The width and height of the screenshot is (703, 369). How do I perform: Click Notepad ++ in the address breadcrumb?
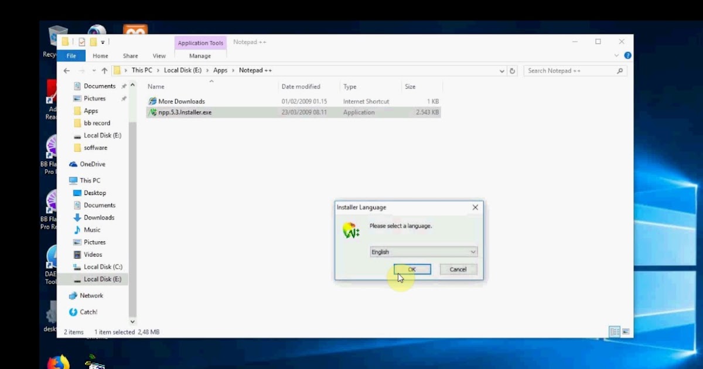pos(255,70)
